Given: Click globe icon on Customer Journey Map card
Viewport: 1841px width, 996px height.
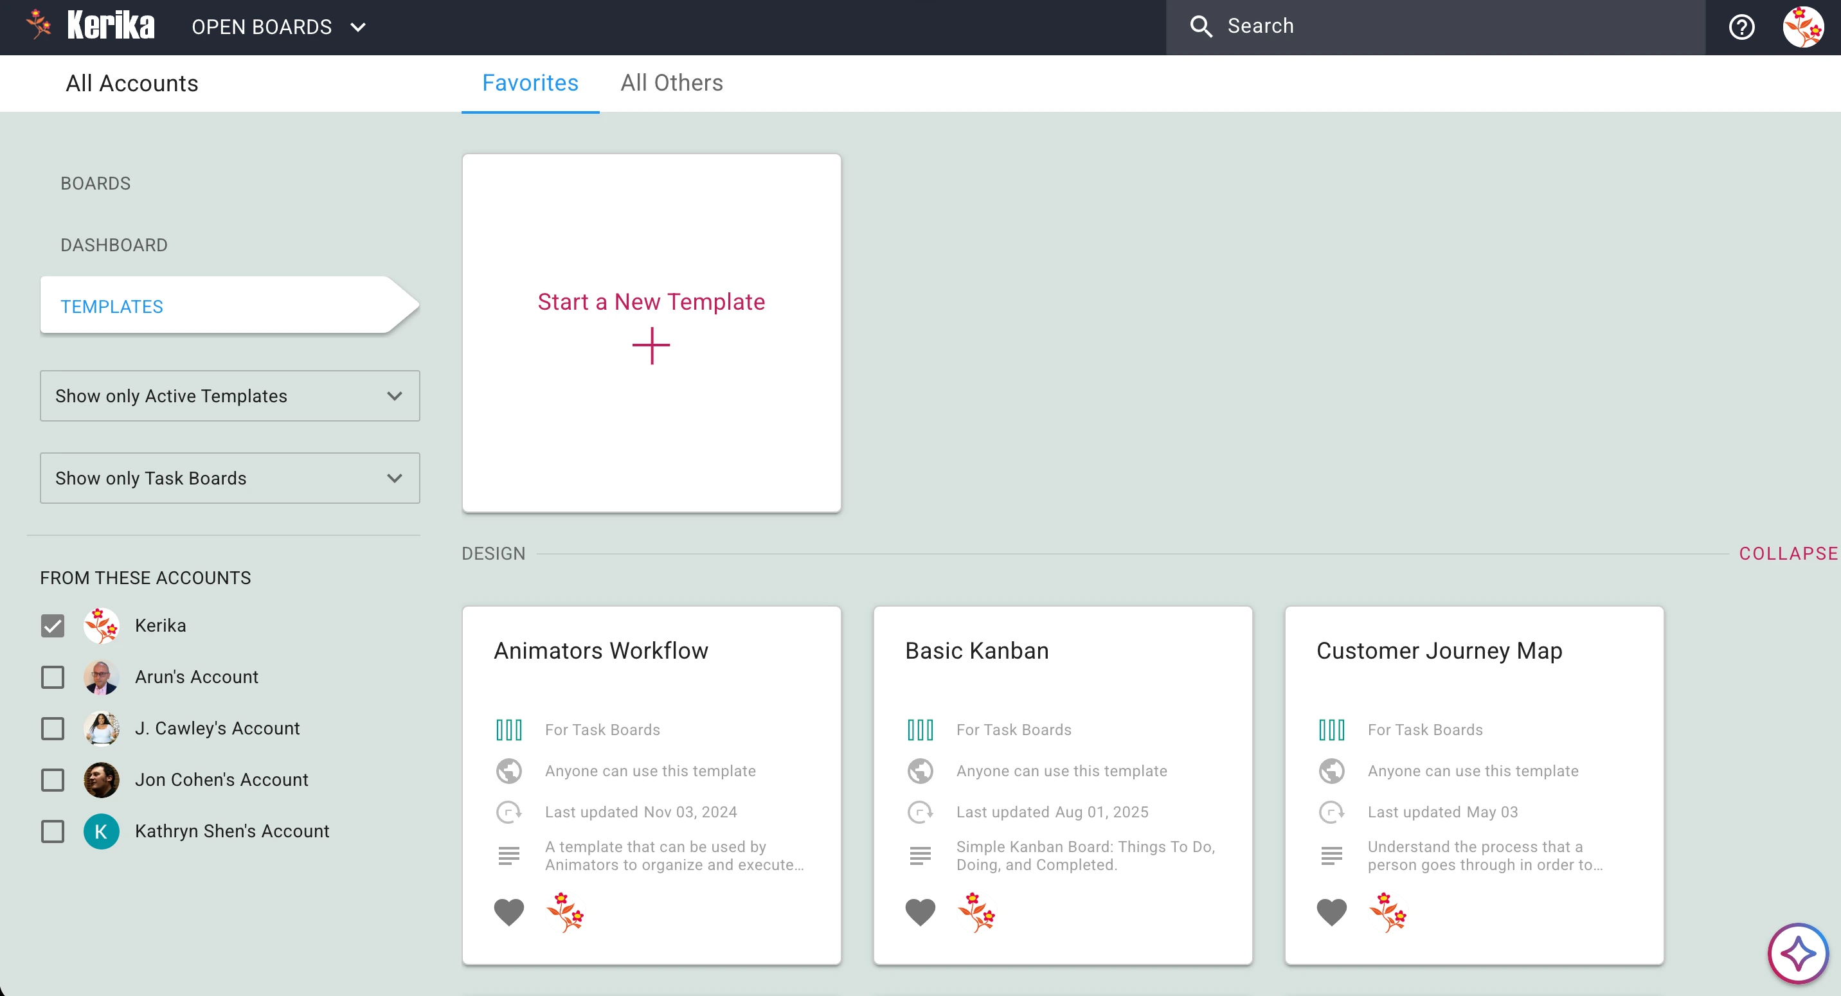Looking at the screenshot, I should [x=1331, y=771].
